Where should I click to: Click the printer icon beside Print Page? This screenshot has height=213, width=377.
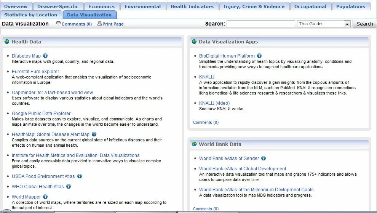[x=99, y=24]
